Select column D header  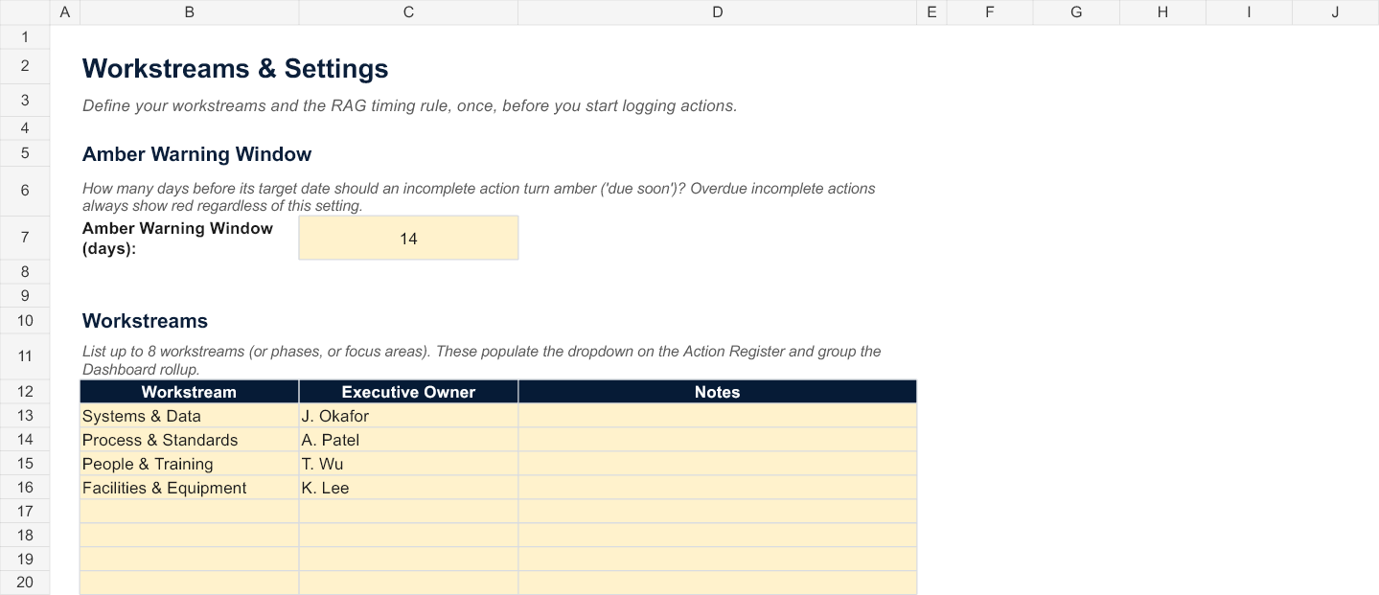click(x=718, y=12)
